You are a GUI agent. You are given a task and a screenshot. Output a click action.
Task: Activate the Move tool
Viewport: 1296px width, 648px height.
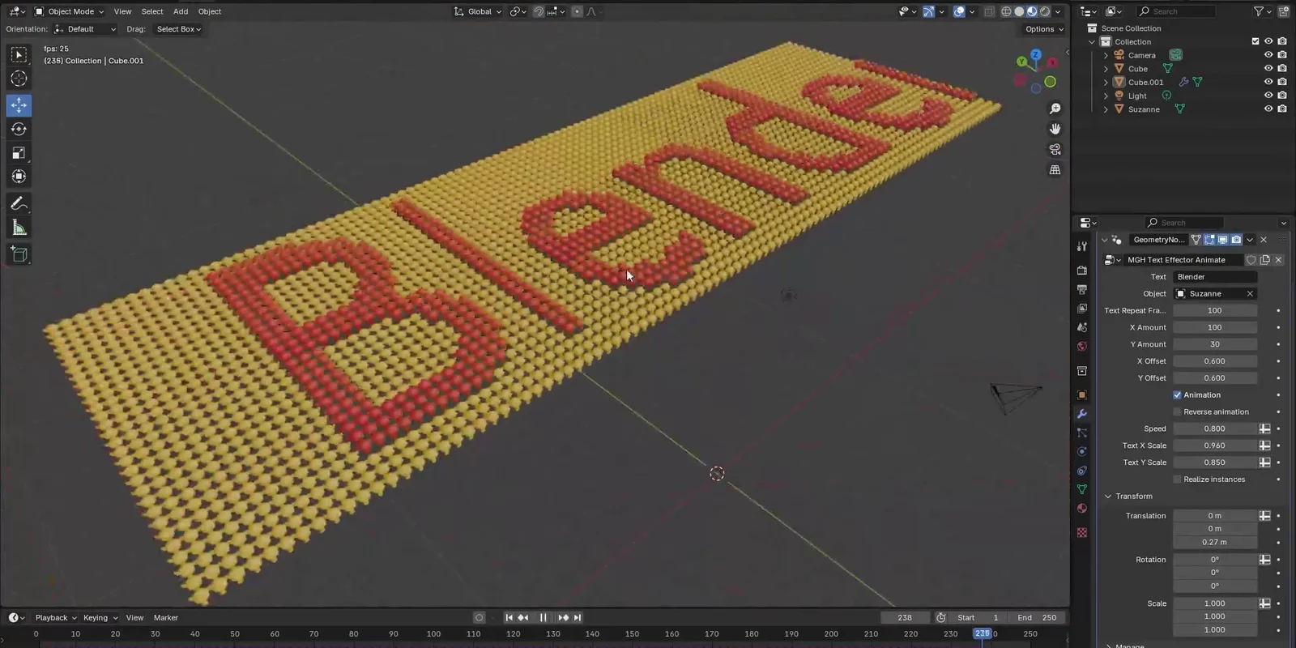pos(19,105)
